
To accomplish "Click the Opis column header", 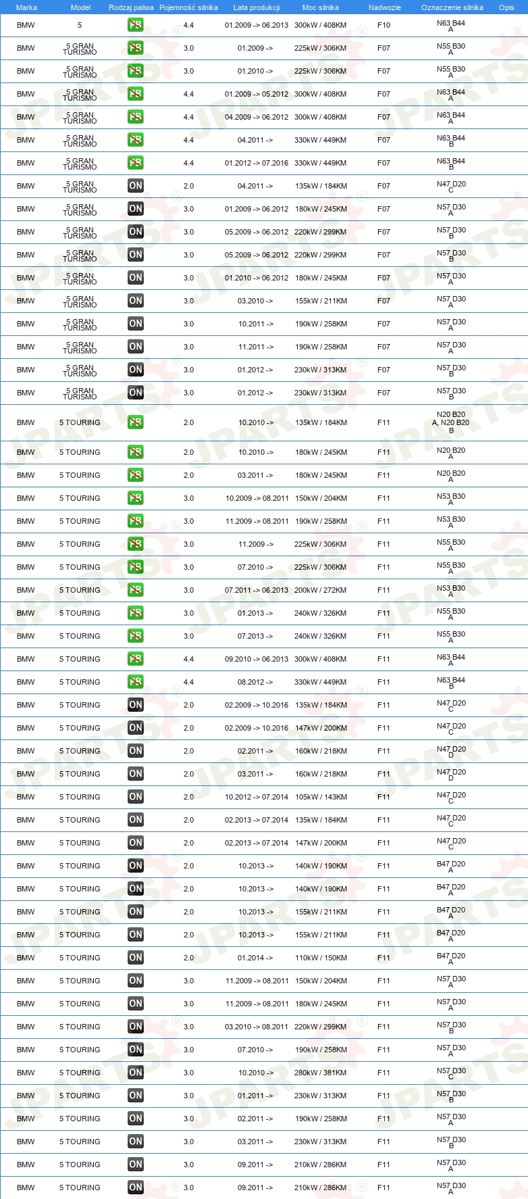I will point(506,7).
